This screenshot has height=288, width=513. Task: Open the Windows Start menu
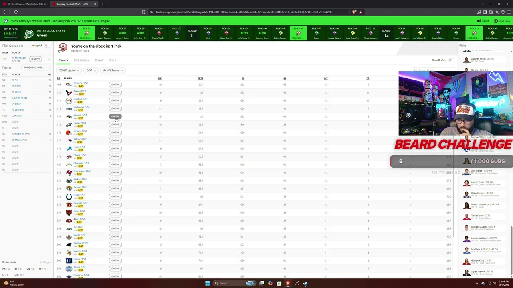coord(208,283)
